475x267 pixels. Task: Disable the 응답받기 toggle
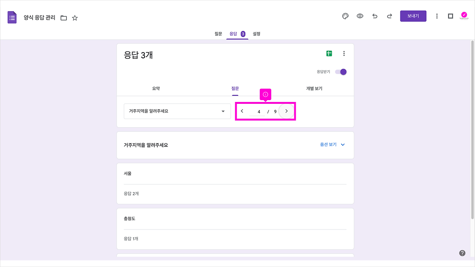point(341,72)
